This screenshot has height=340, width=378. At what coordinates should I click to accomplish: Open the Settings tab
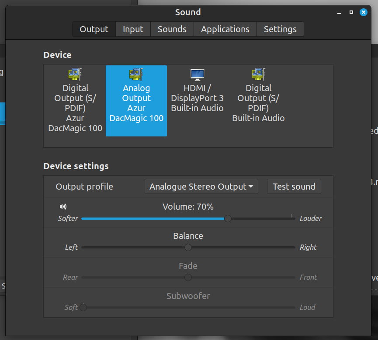[280, 29]
